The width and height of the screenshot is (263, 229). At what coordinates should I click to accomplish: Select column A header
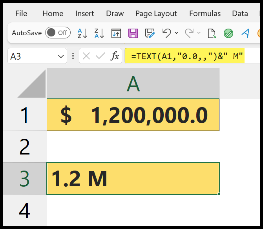[x=133, y=84]
